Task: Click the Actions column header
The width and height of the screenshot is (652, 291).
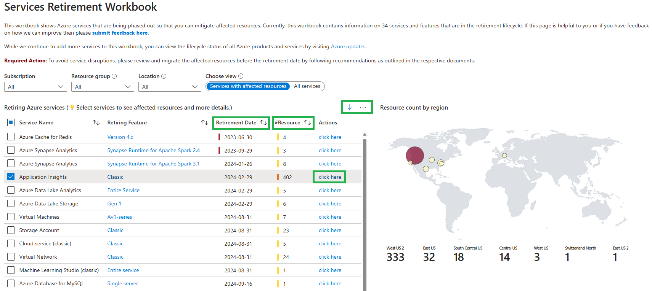Action: point(328,122)
